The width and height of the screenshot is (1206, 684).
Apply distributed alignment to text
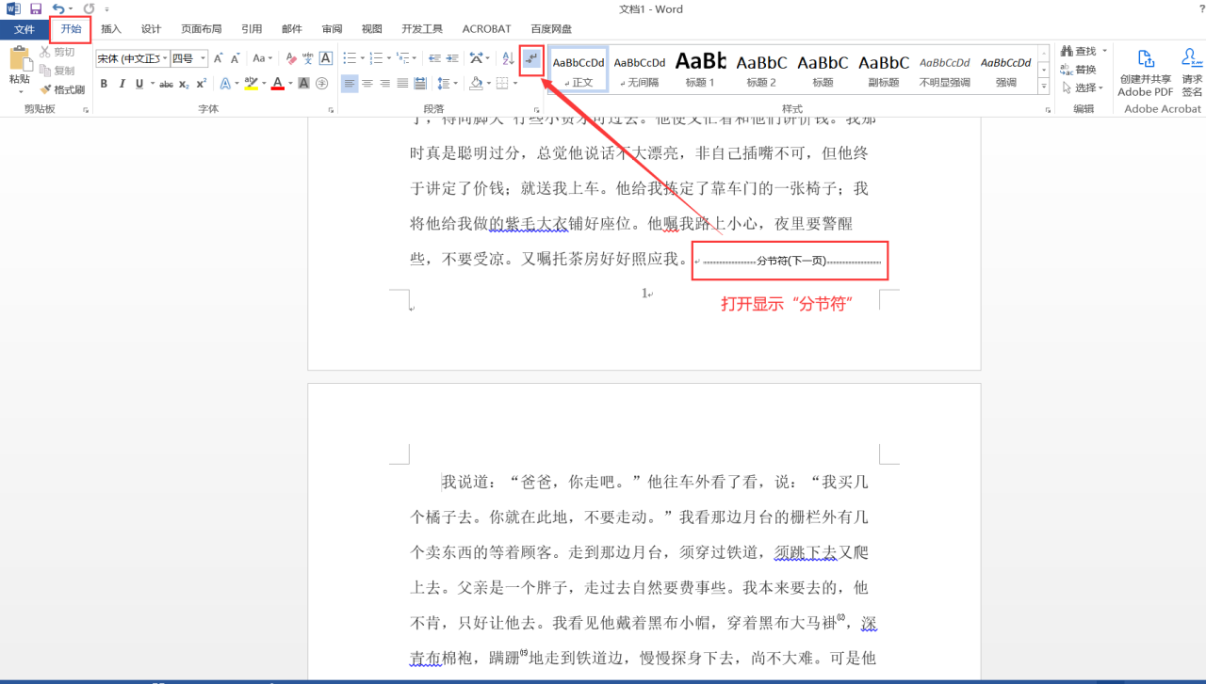coord(421,84)
